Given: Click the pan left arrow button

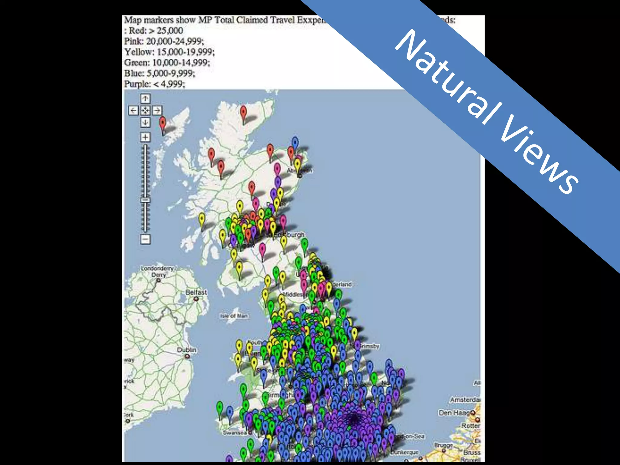Looking at the screenshot, I should [133, 110].
